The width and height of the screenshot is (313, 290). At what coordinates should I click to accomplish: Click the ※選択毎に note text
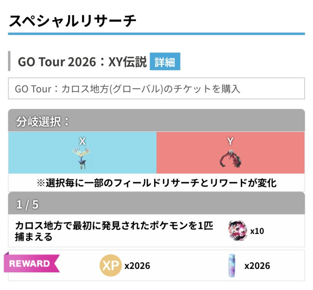(x=156, y=183)
